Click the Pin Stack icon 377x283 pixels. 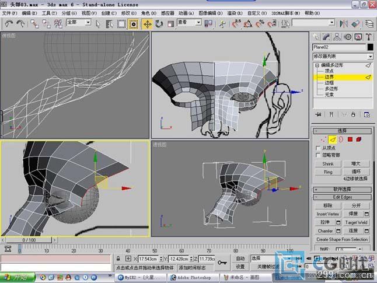[x=318, y=114]
